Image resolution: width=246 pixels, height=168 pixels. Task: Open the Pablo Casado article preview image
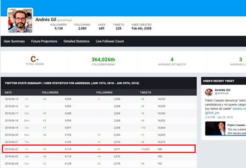coord(215,128)
